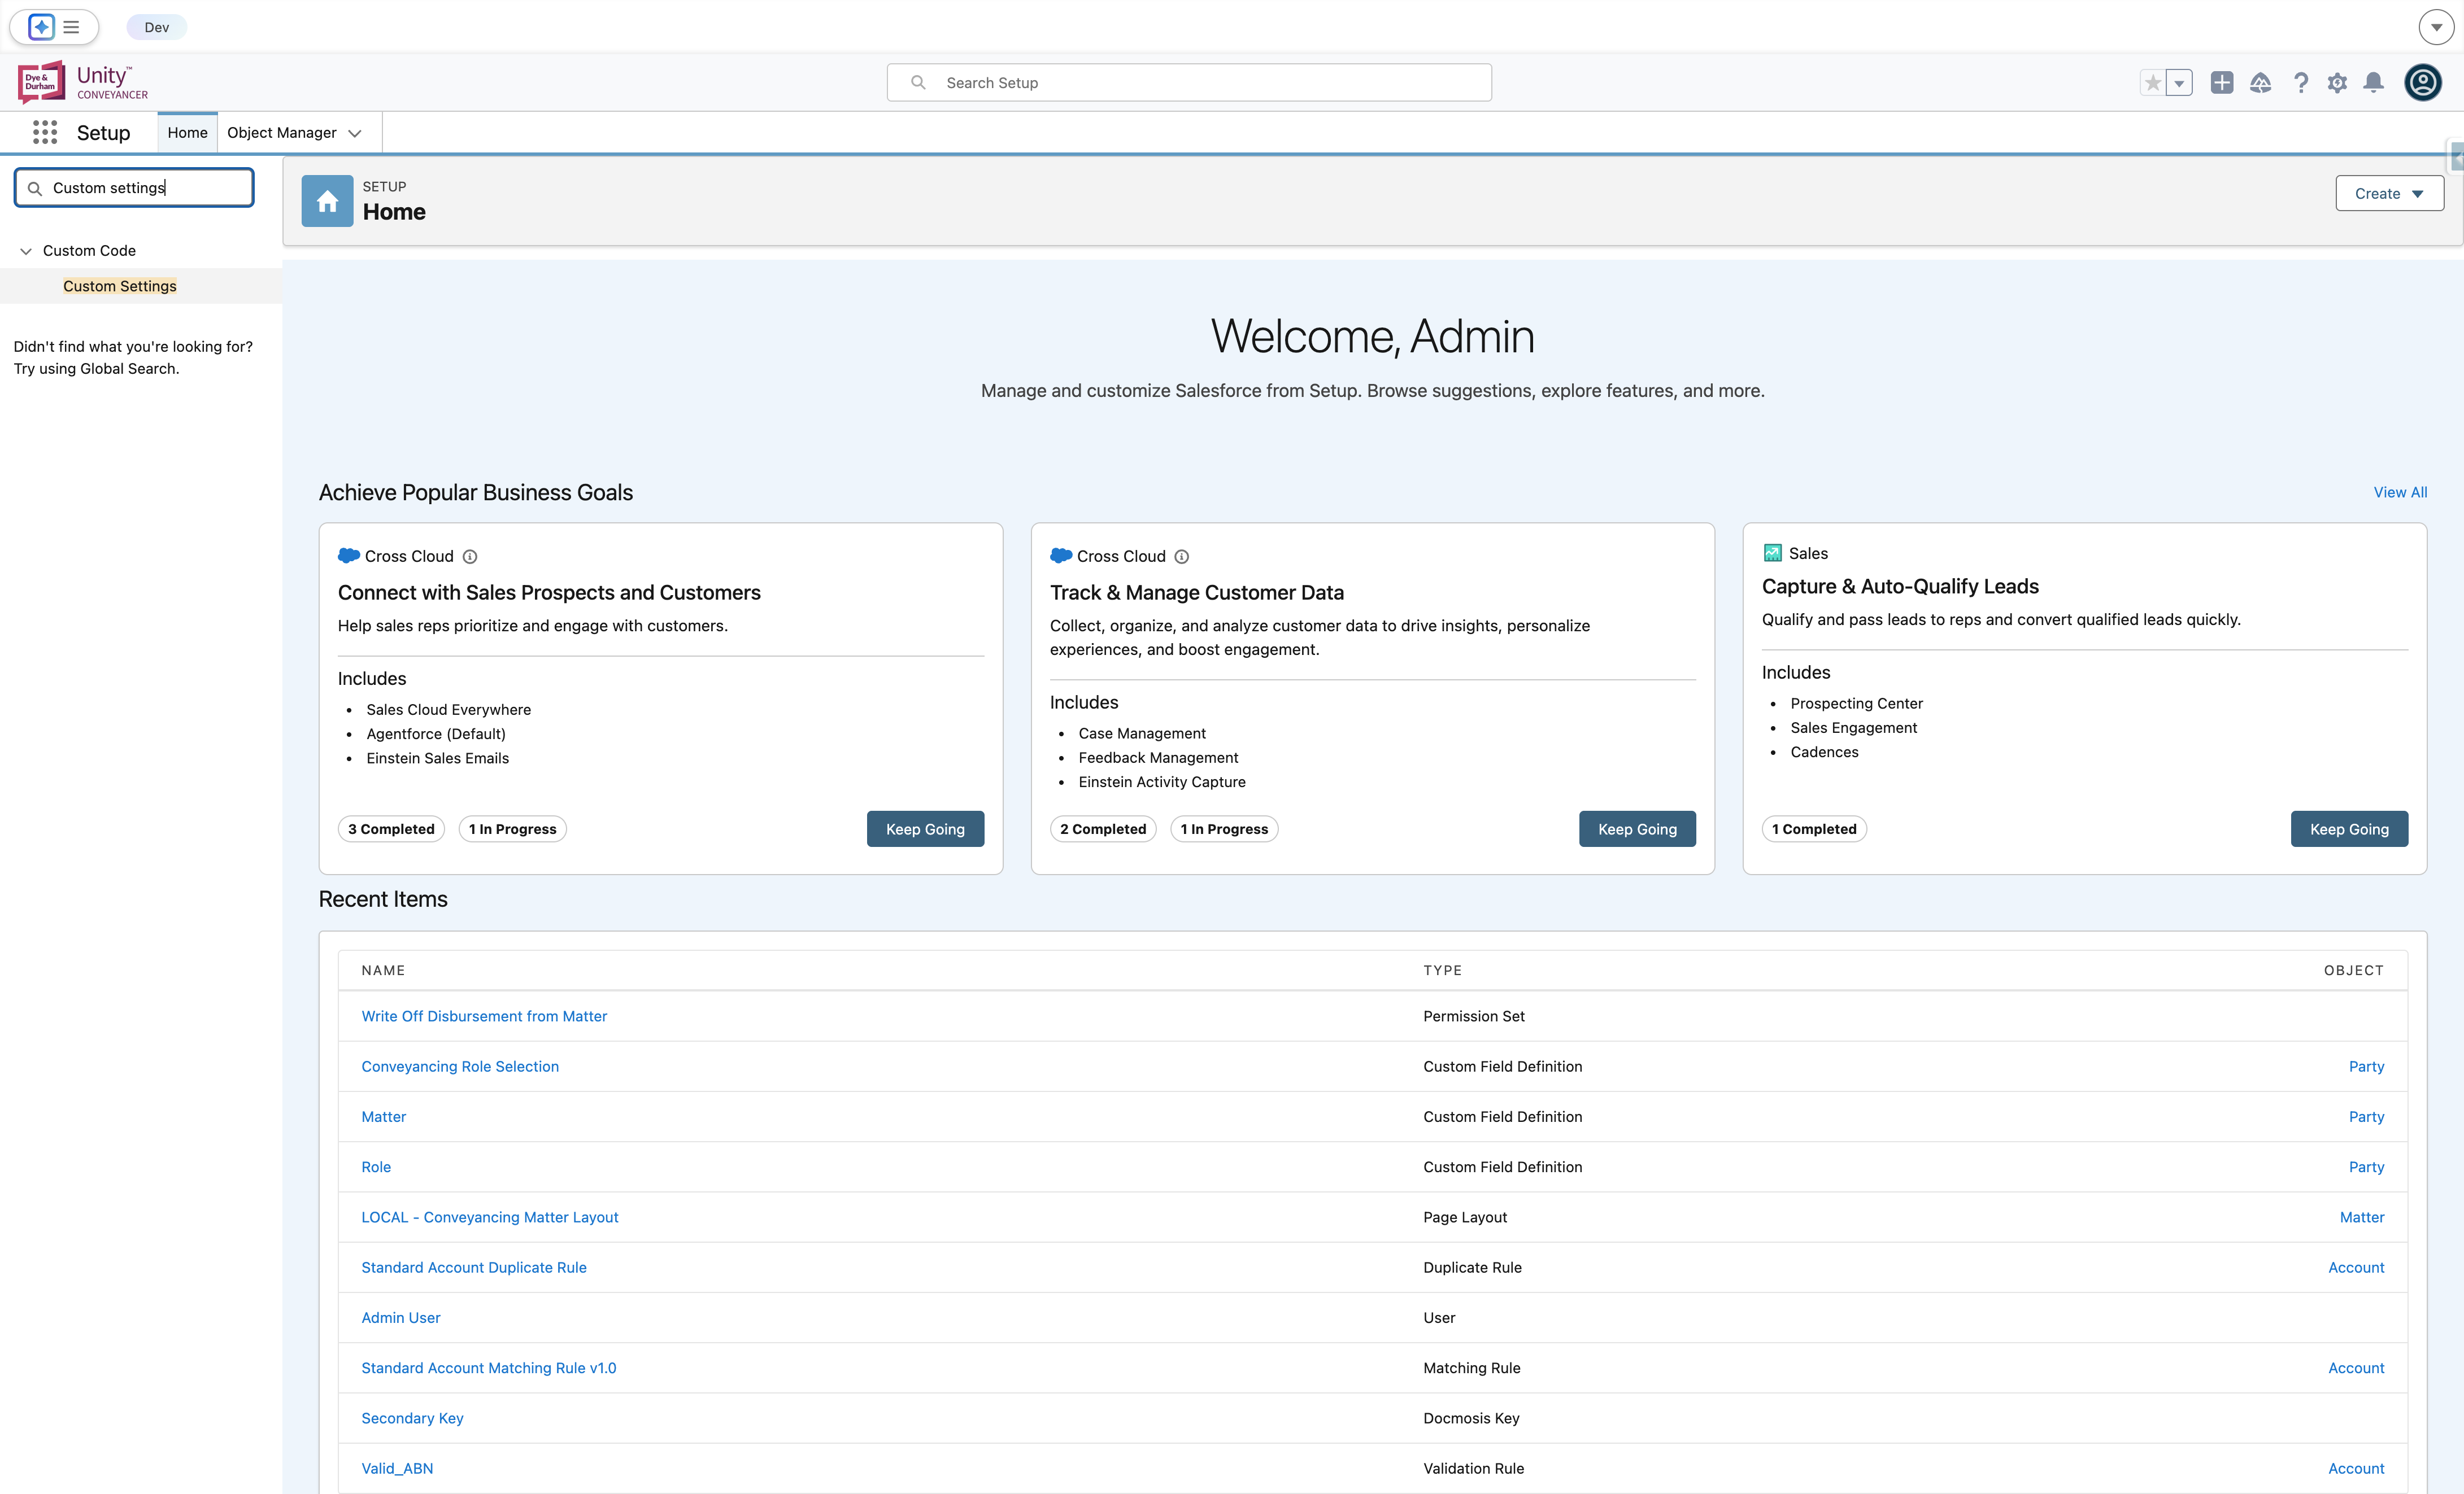The image size is (2464, 1494).
Task: Open the notifications bell
Action: [x=2373, y=83]
